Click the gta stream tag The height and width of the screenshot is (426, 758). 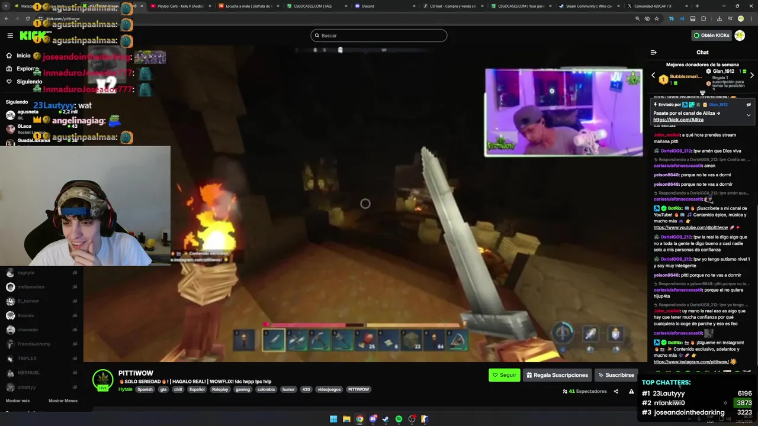tap(163, 389)
